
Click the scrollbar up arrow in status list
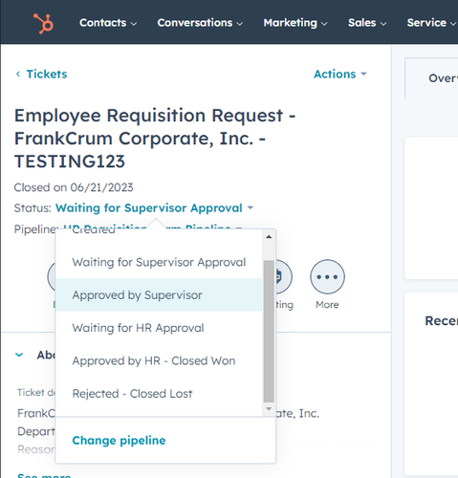(269, 237)
